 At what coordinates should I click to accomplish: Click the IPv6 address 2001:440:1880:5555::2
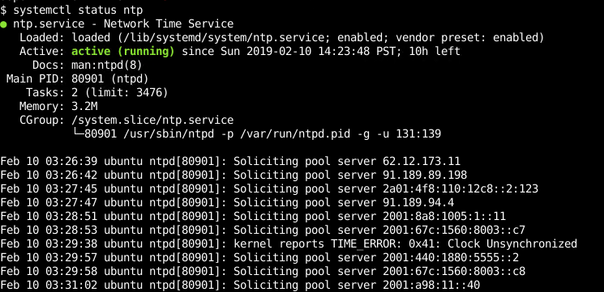450,258
